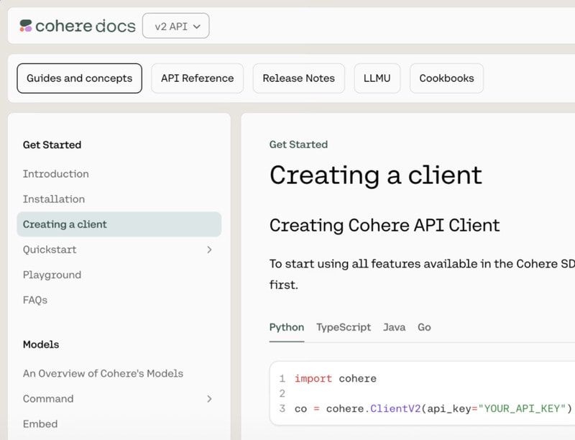
Task: Open the Embed models page
Action: click(x=40, y=423)
